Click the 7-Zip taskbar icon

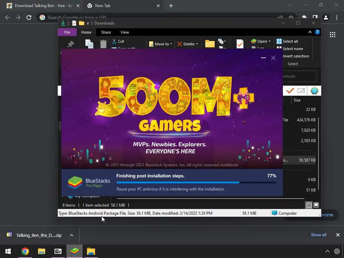[x=58, y=251]
